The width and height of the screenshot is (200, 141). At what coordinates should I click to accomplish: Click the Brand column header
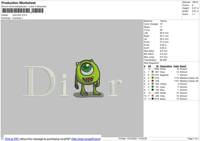[183, 66]
